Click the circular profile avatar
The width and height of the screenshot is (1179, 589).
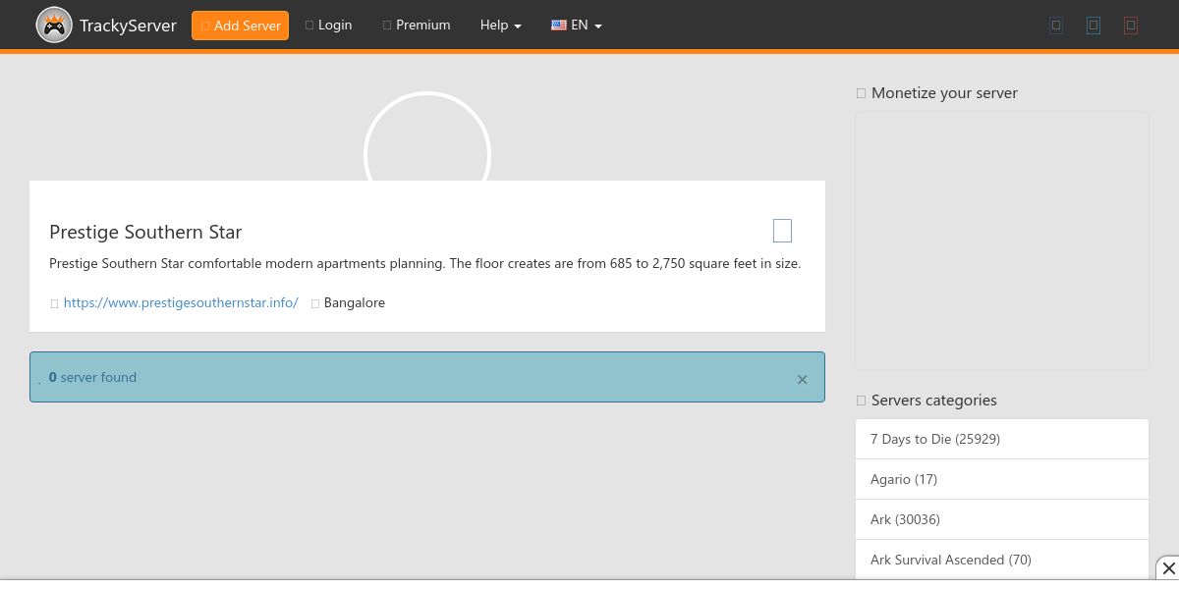(427, 137)
